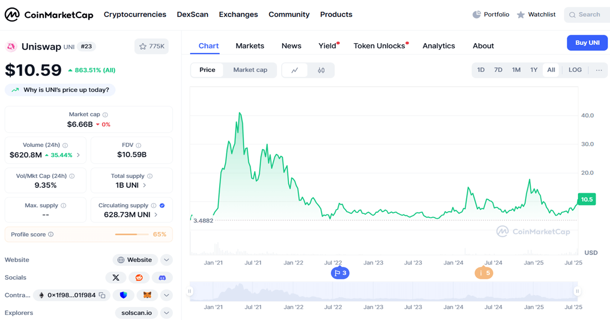Click the Ethereum contract address 0x1f98...01f984
The height and width of the screenshot is (320, 610).
(x=71, y=295)
